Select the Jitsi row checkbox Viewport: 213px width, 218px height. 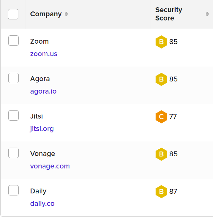coord(13,115)
